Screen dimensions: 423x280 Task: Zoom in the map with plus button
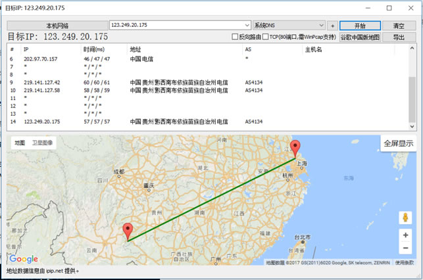(405, 235)
